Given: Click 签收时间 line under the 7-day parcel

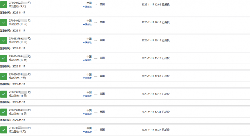Looking at the screenshot, I should 12,84.
